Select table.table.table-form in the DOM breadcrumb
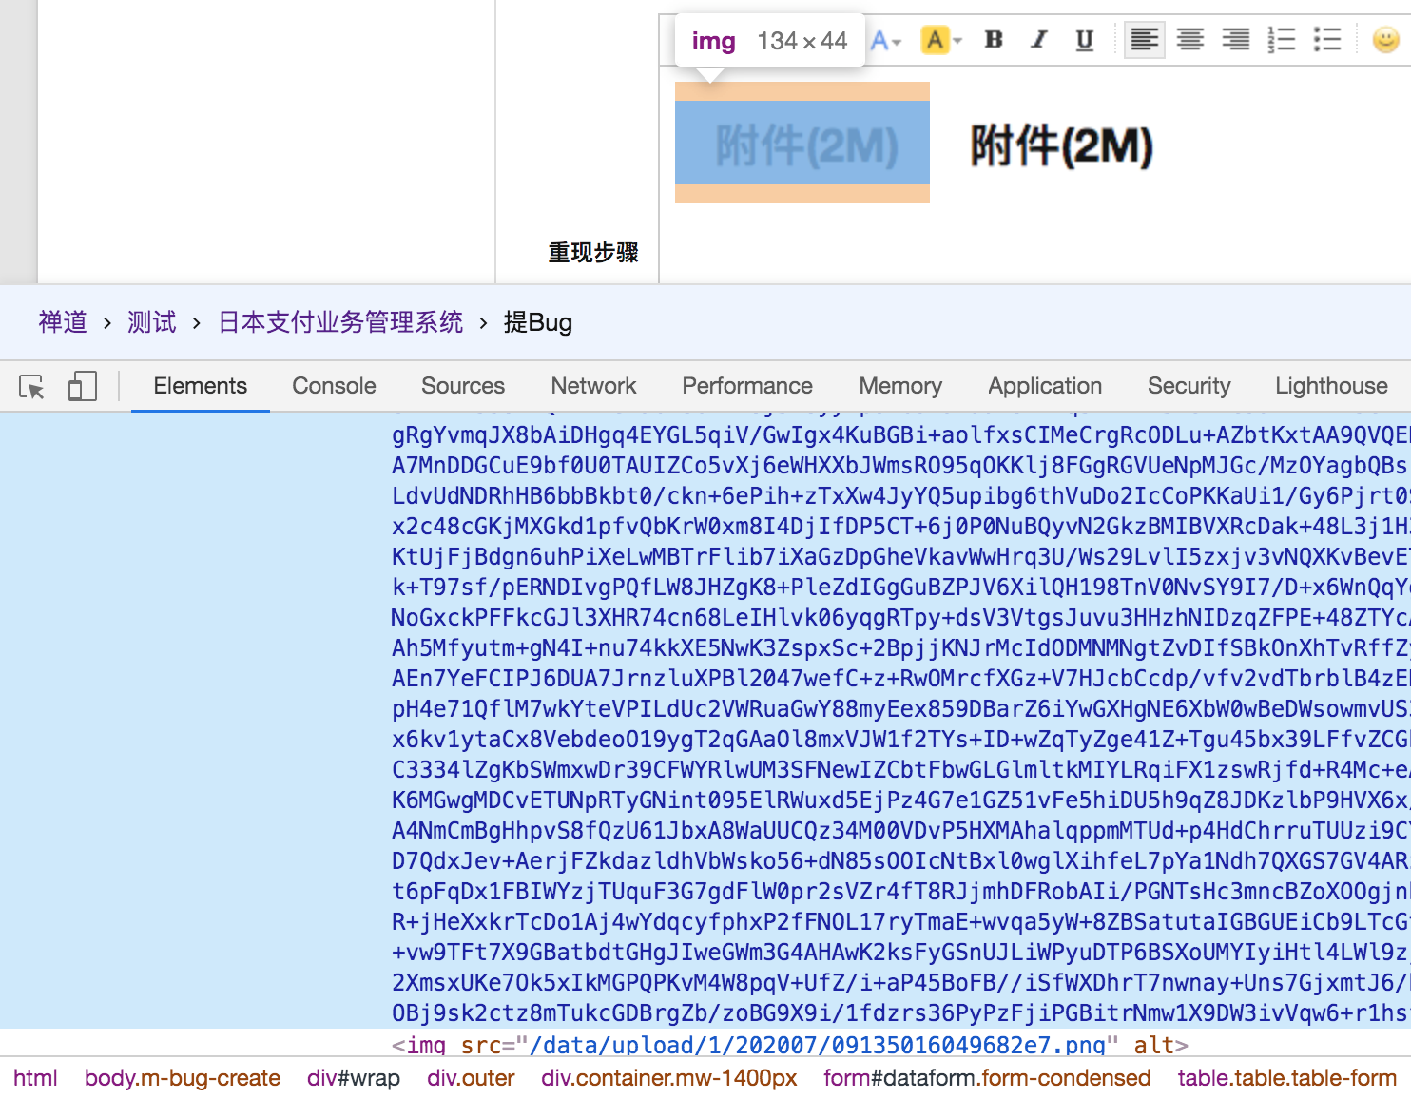This screenshot has height=1099, width=1411. tap(1287, 1078)
